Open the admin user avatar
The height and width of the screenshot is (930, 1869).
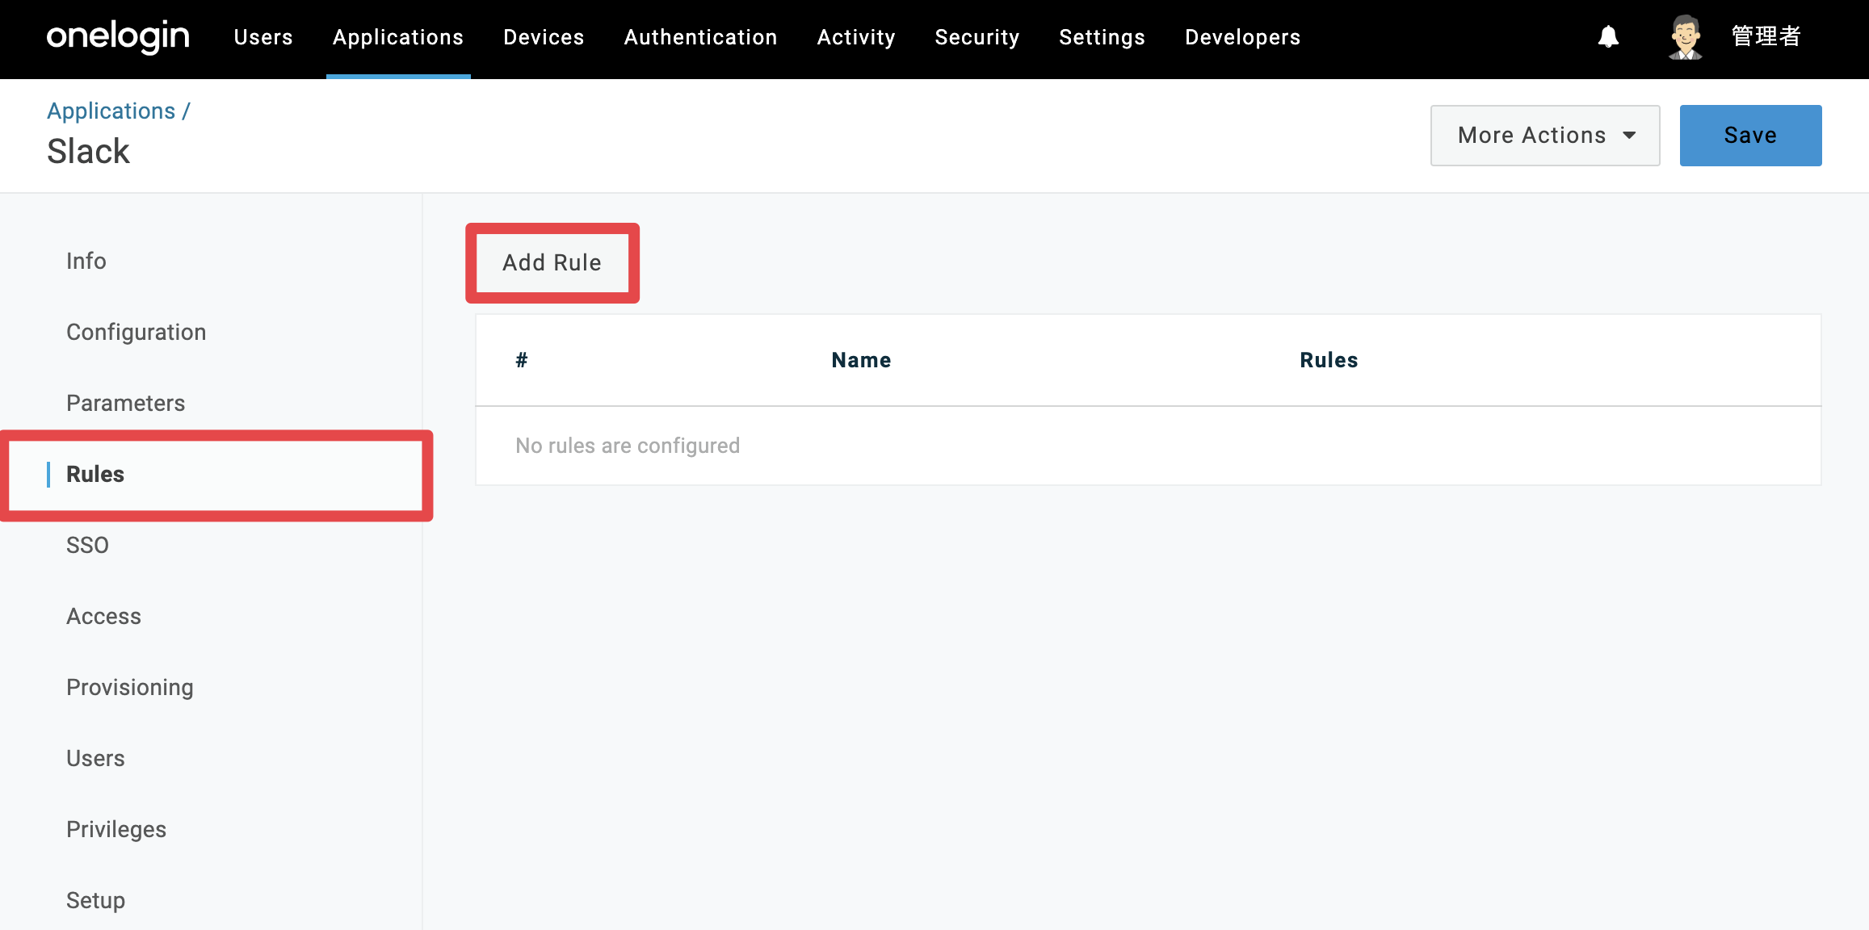(1686, 37)
